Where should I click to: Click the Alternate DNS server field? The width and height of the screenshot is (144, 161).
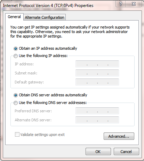97,120
